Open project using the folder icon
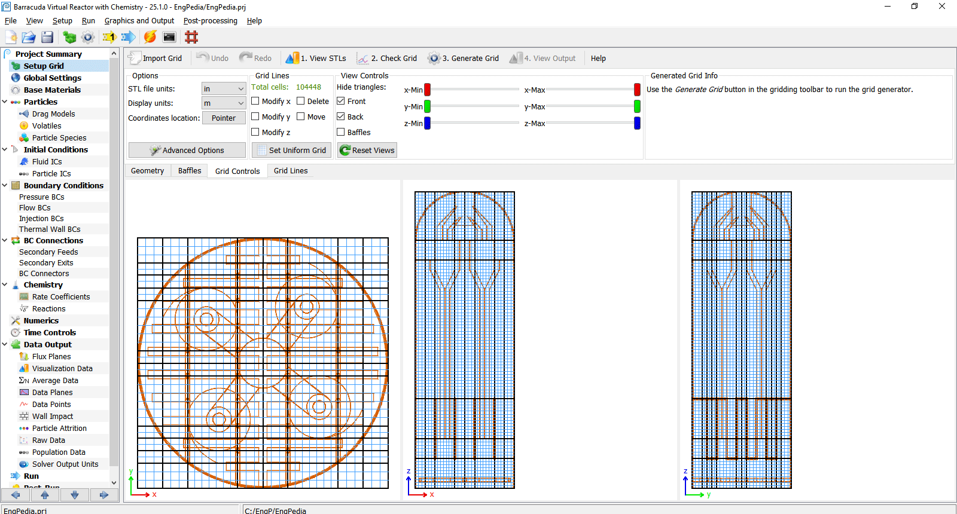This screenshot has height=514, width=957. 29,37
